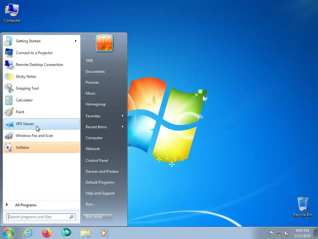Expand the Recent Items submenu arrow
Screen dimensions: 318x239
click(122, 127)
